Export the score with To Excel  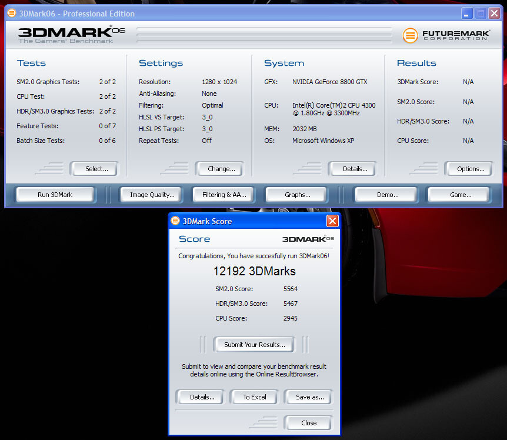tap(255, 397)
